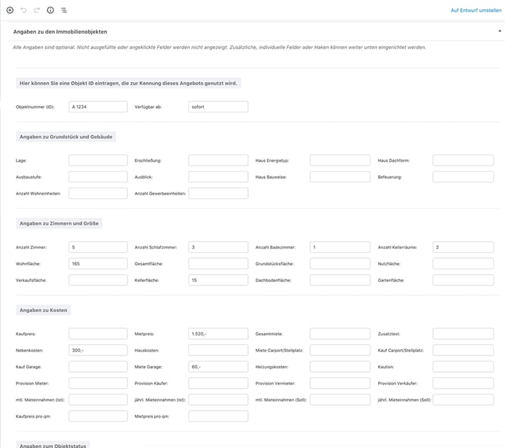Click the Kaufpreis pro qm field
Image resolution: width=505 pixels, height=448 pixels.
(98, 416)
